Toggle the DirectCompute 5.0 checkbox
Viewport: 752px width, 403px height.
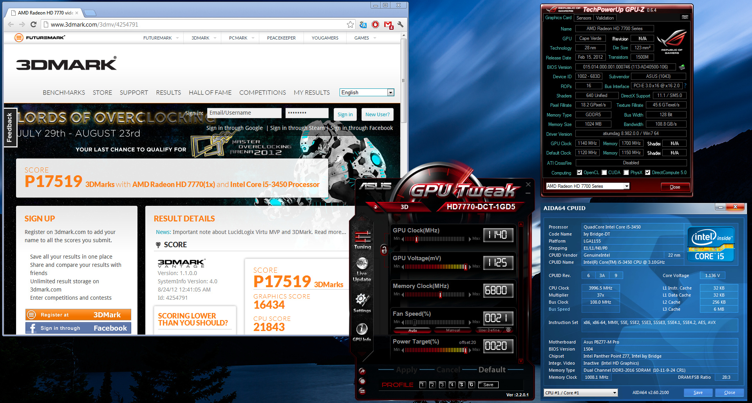[647, 173]
